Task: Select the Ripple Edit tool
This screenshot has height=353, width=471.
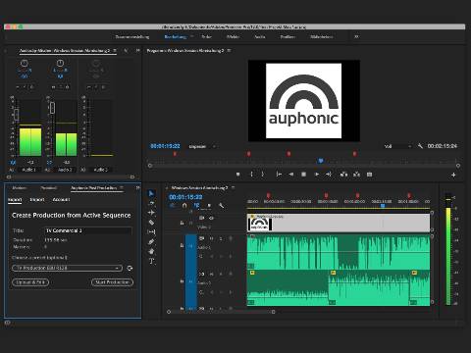Action: [151, 213]
